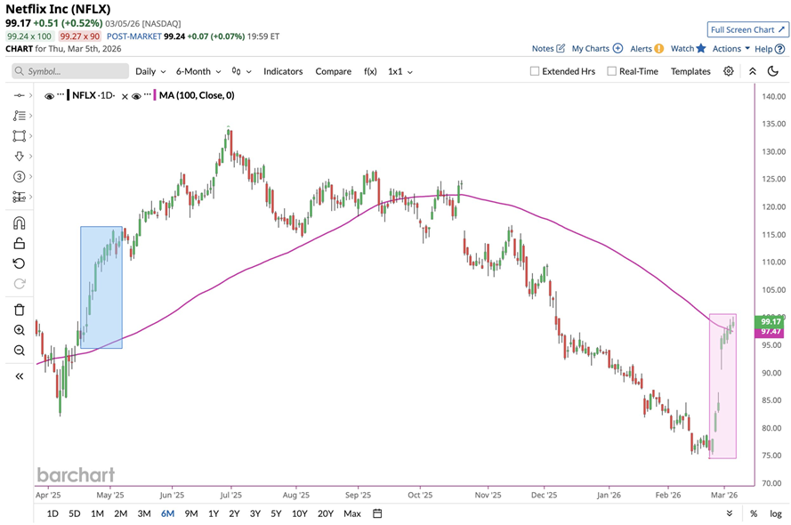
Task: Select the trend line drawing tool
Action: point(18,95)
